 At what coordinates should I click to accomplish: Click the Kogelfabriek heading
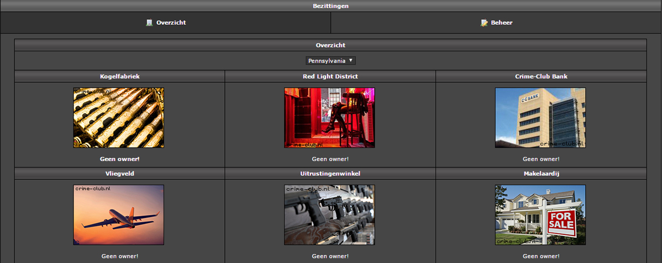click(x=119, y=76)
